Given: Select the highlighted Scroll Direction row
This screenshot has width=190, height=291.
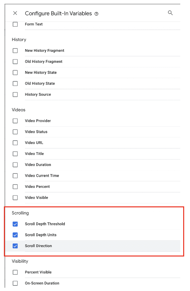Looking at the screenshot, I should pyautogui.click(x=15, y=246).
